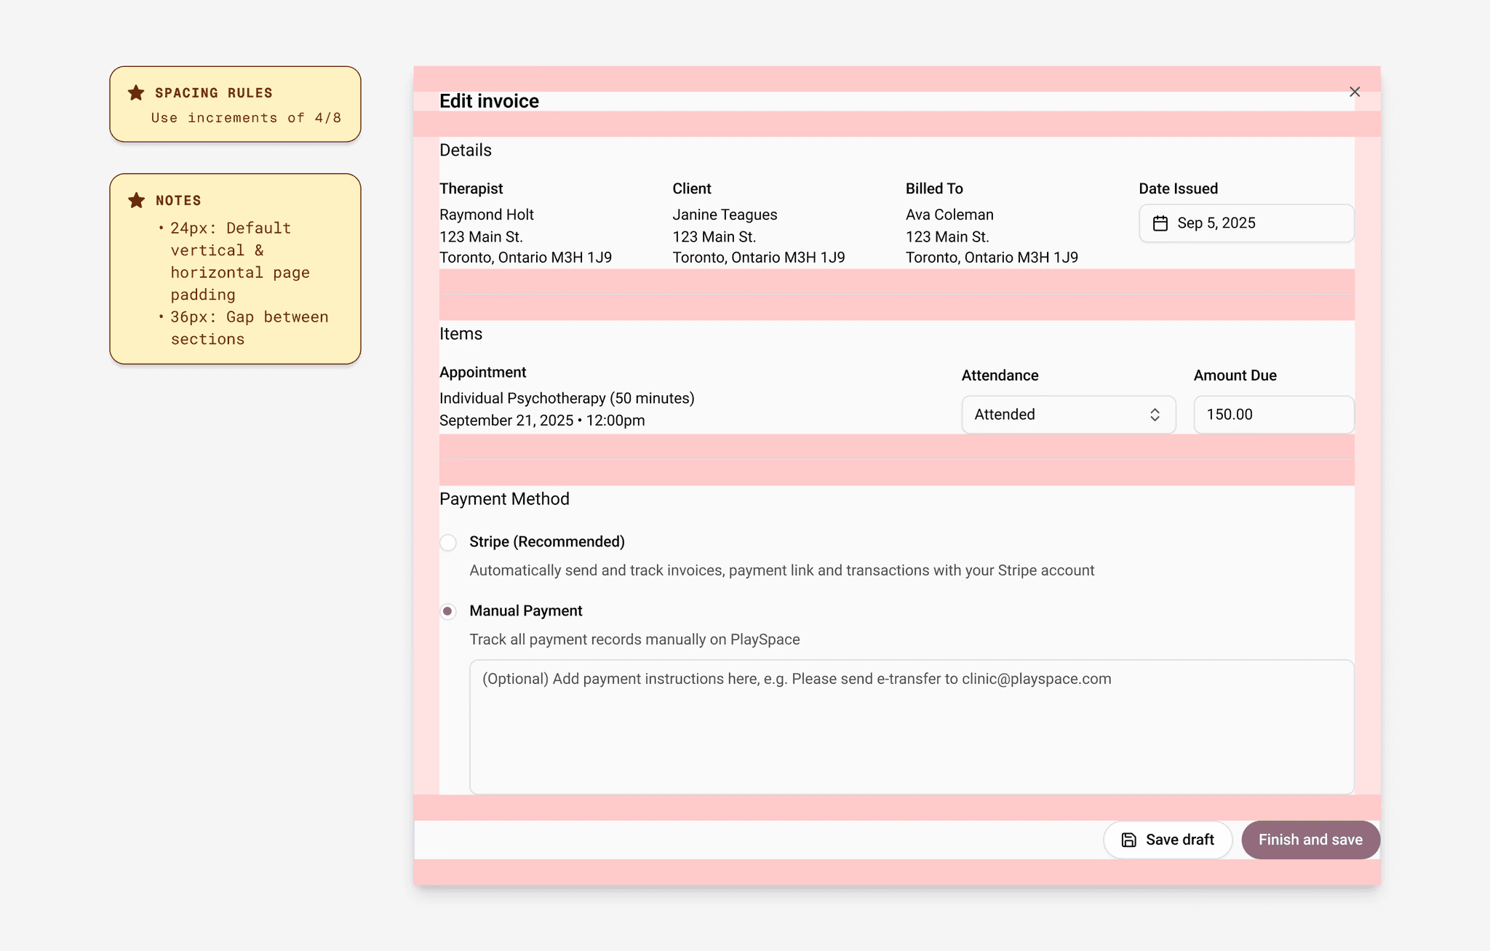The width and height of the screenshot is (1490, 951).
Task: Click the calendar icon in Date Issued
Action: [x=1160, y=223]
